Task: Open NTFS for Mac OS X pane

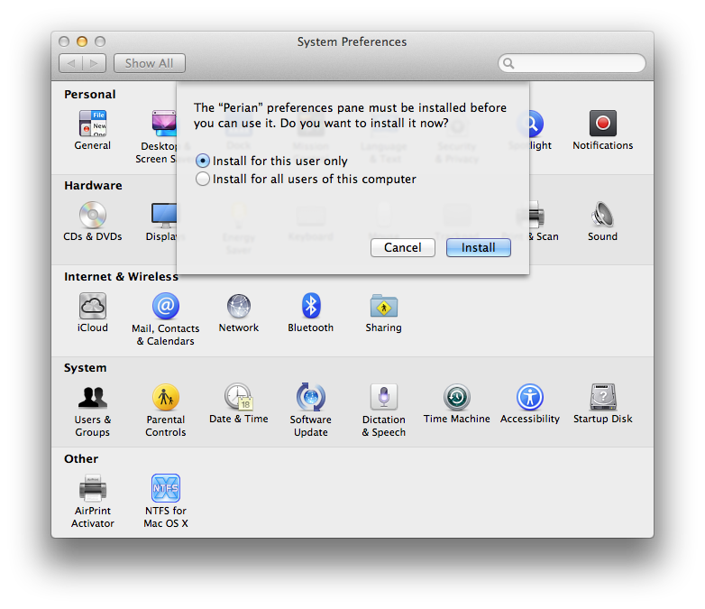Action: click(166, 489)
